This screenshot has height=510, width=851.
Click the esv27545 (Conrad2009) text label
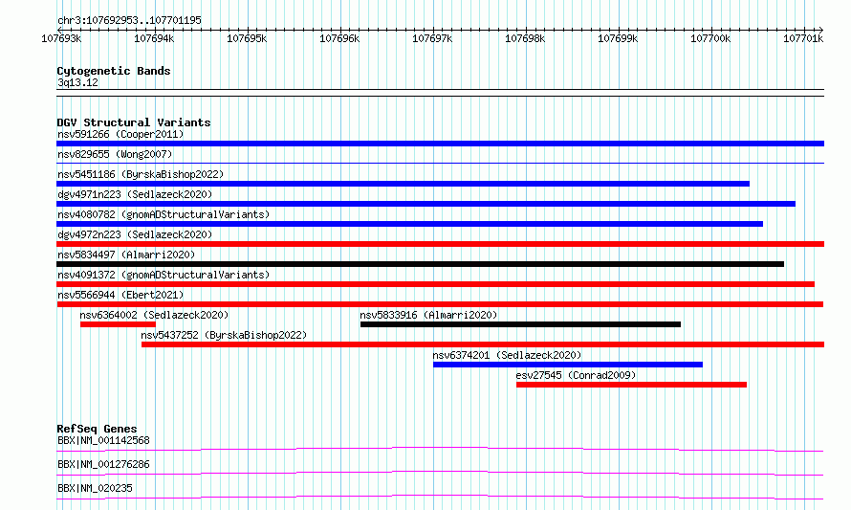(576, 375)
